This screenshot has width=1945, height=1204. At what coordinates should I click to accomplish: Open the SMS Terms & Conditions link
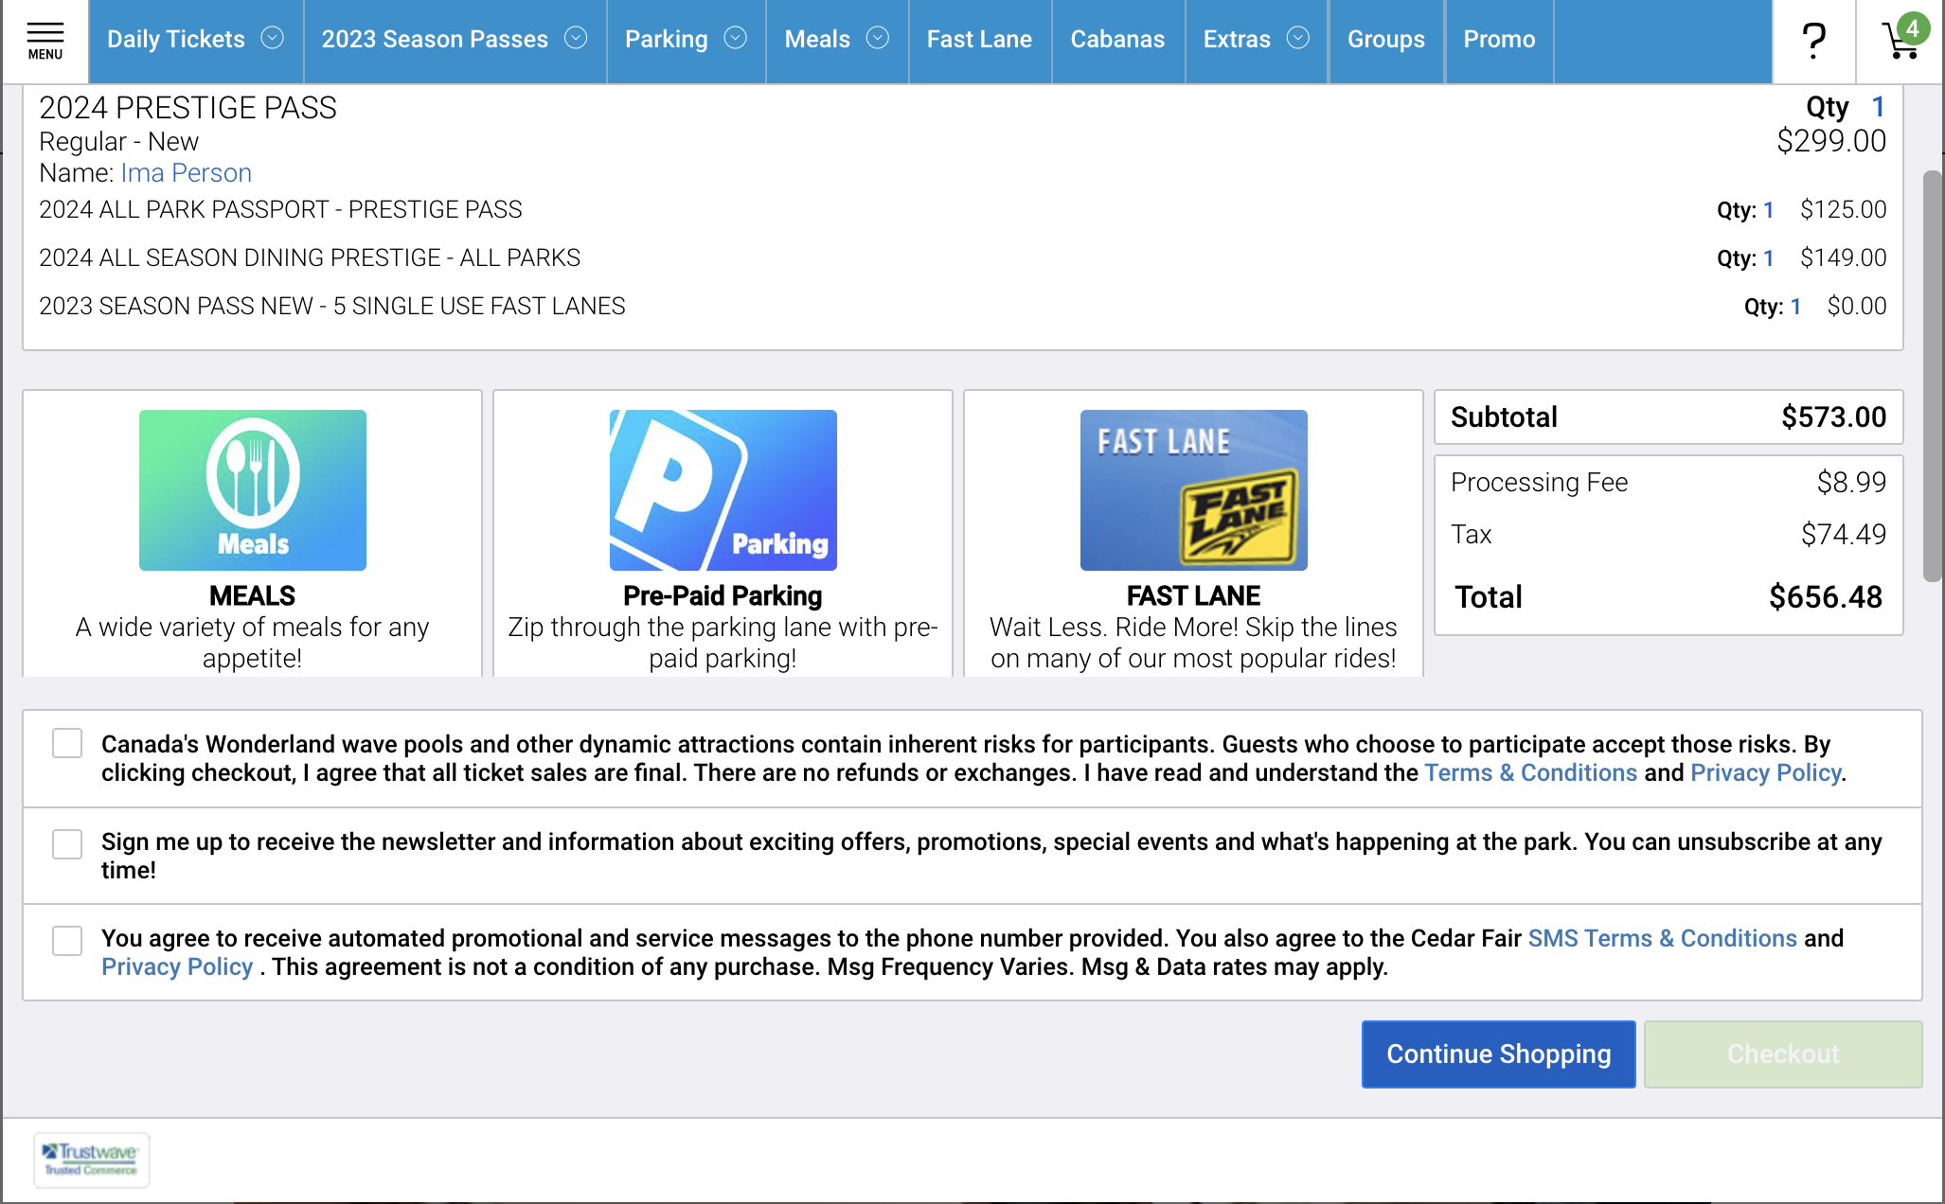point(1662,938)
